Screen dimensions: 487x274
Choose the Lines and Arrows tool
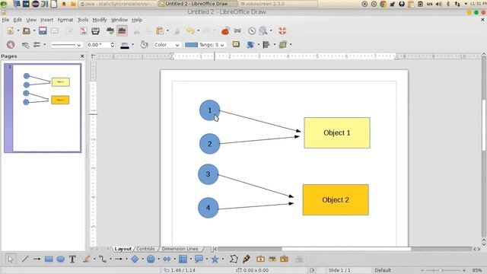[x=119, y=259]
